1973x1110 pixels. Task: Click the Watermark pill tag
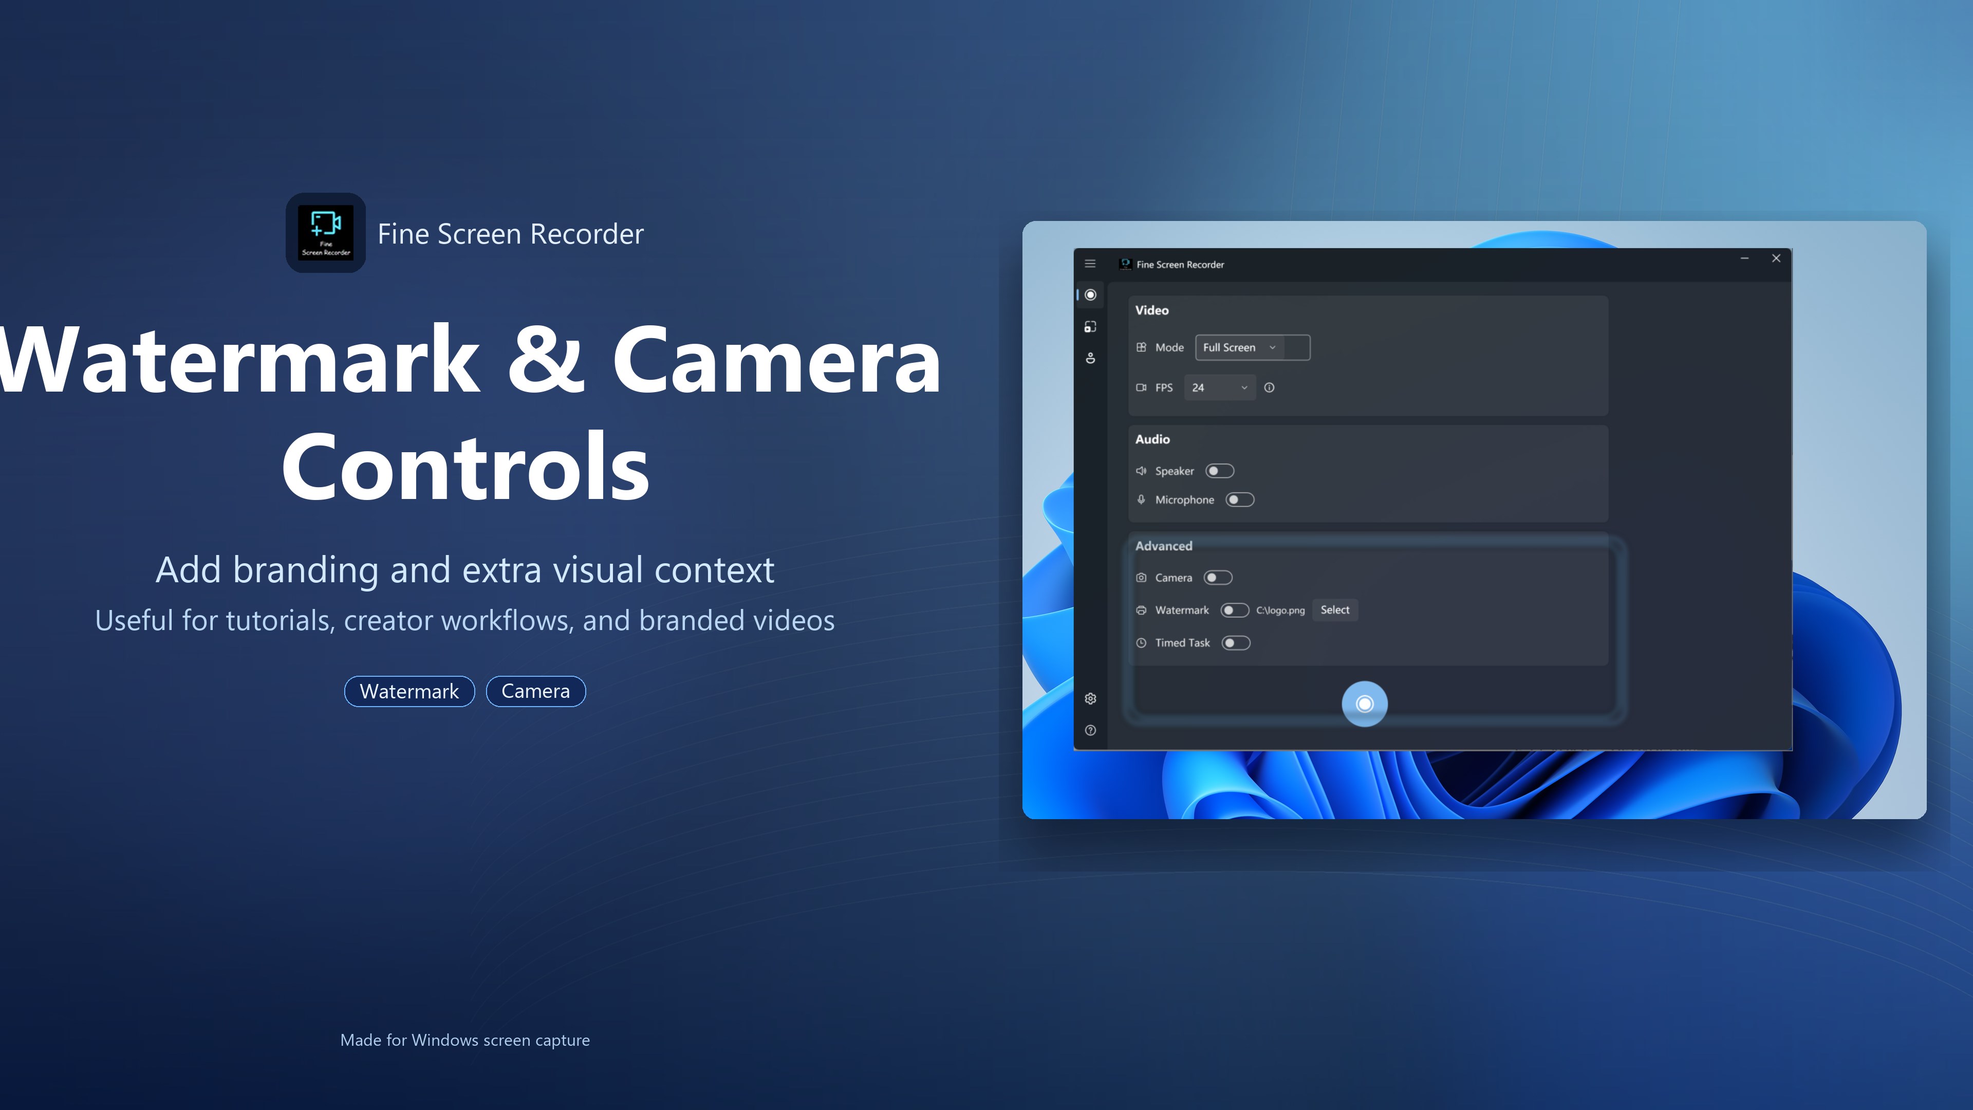(x=410, y=692)
